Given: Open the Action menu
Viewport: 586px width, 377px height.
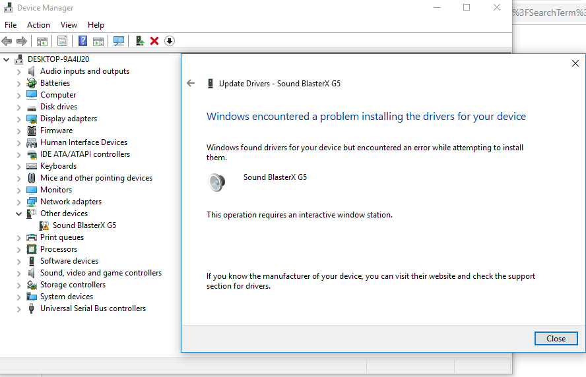Looking at the screenshot, I should coord(38,25).
